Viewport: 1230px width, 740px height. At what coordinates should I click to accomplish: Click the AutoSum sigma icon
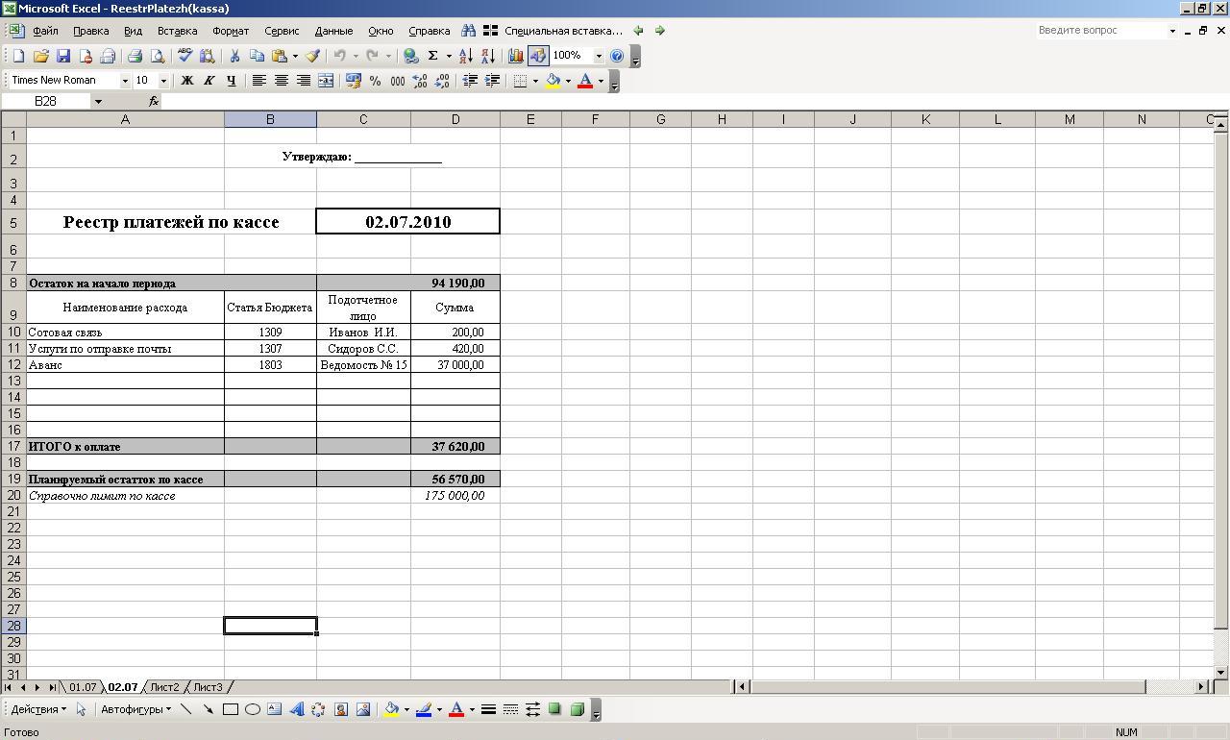(x=433, y=56)
